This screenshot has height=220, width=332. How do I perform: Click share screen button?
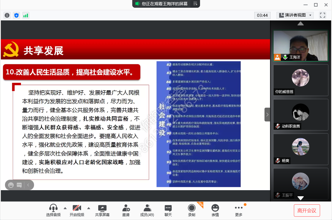(102, 211)
